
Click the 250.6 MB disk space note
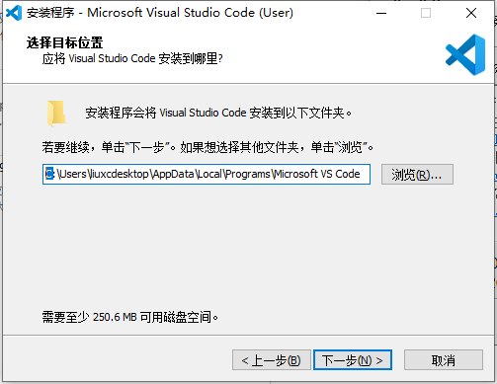(130, 317)
